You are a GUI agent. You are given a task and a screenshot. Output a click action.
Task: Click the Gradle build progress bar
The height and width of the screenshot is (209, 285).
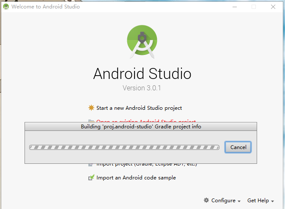[124, 147]
